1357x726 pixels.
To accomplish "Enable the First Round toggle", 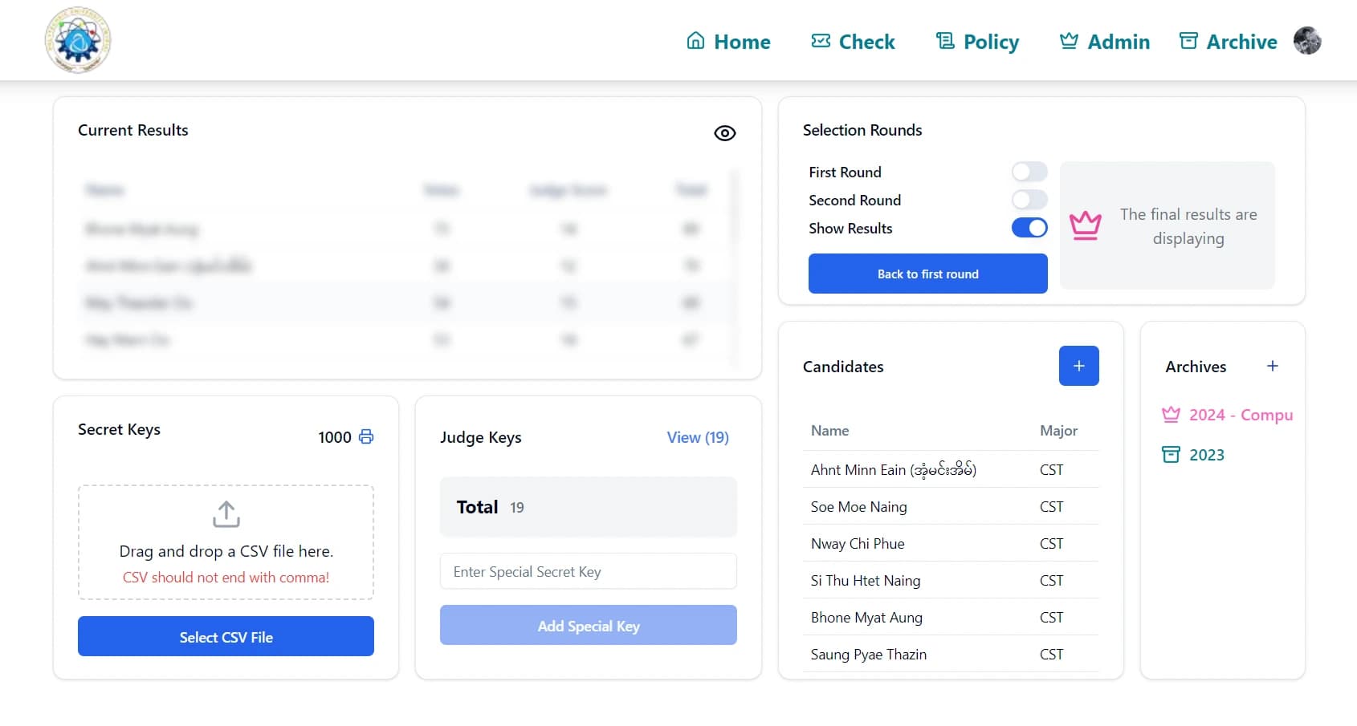I will (x=1029, y=172).
